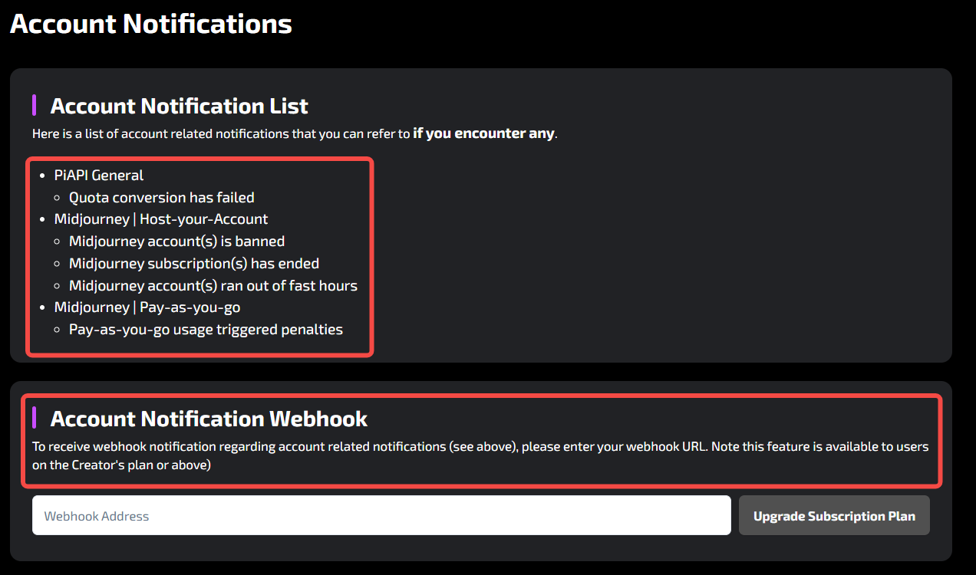This screenshot has height=575, width=976.
Task: Click the Midjourney Host-your-Account list item
Action: [x=160, y=219]
